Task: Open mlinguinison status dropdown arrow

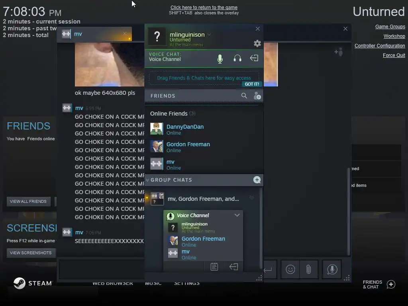Action: pyautogui.click(x=209, y=35)
